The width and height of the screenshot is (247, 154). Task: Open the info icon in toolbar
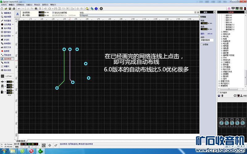(96, 9)
